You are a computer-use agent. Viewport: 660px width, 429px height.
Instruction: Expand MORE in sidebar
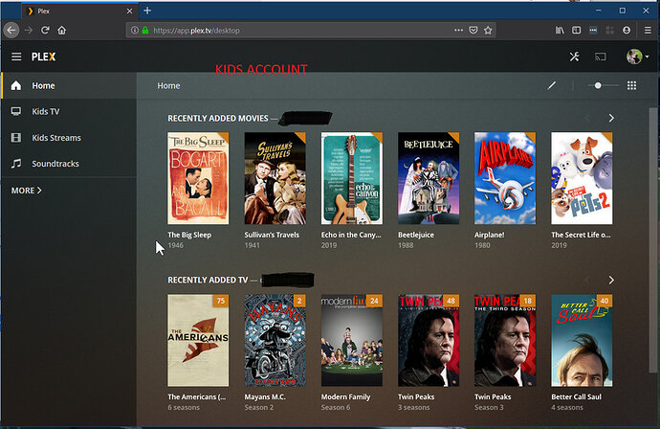coord(27,191)
